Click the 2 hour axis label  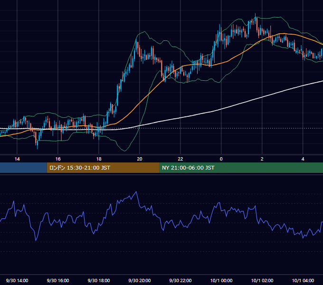[262, 159]
